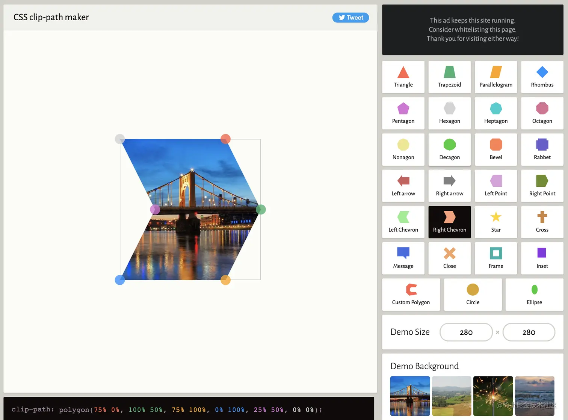Select the Circle clip-path
The height and width of the screenshot is (420, 568).
(x=473, y=295)
